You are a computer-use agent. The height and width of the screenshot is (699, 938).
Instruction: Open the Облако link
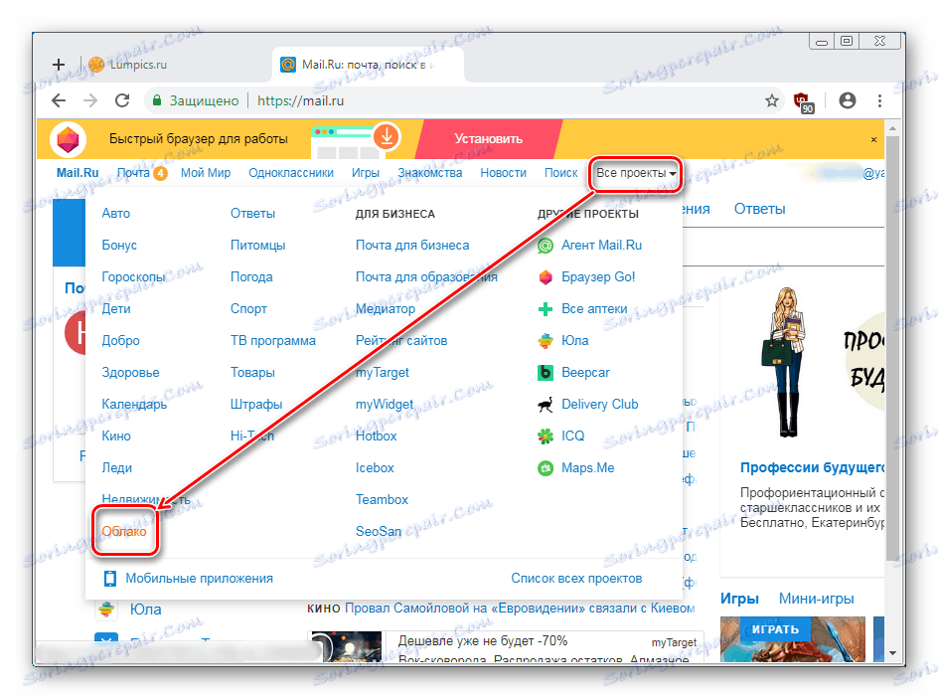[124, 531]
